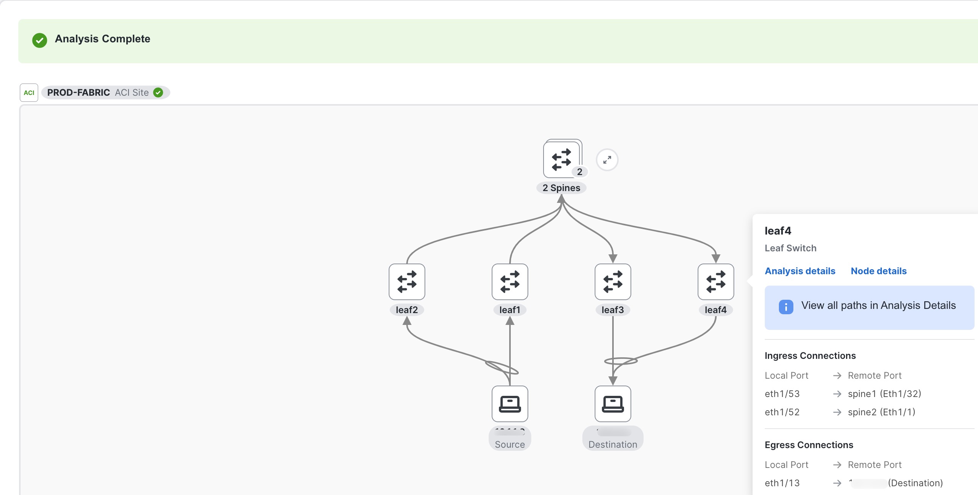
Task: Click the expand topology view icon
Action: (606, 161)
